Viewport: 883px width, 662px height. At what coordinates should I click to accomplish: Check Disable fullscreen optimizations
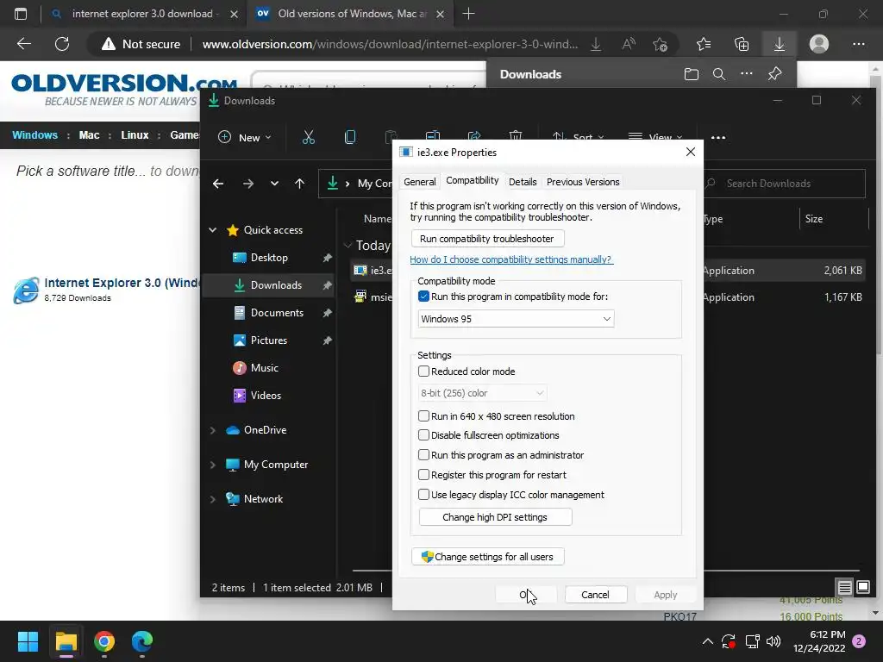[x=424, y=435]
